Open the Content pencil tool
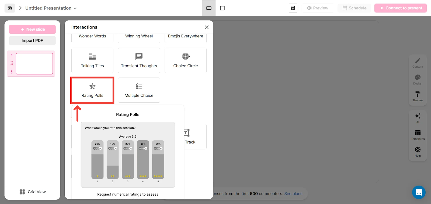The height and width of the screenshot is (204, 431). coord(418,63)
